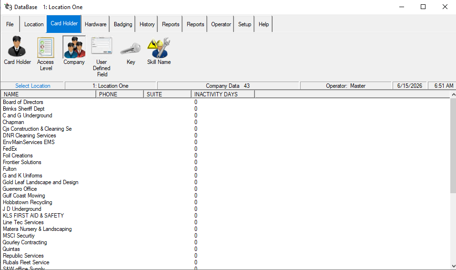The image size is (456, 270).
Task: Click the 6/15/2026 date status field
Action: coord(410,86)
